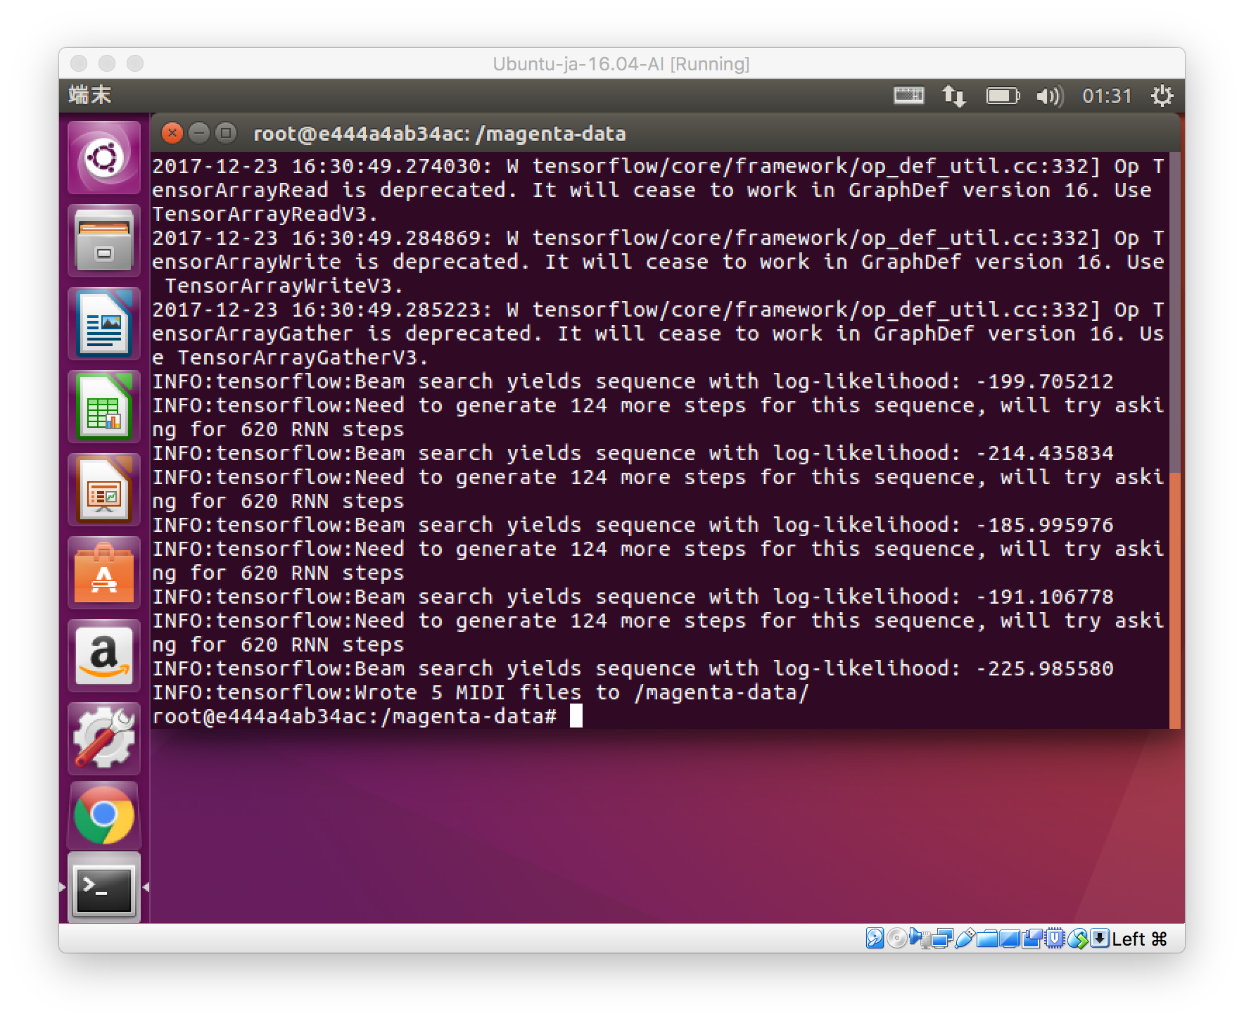1244x1023 pixels.
Task: Maximize the root@e444a4ab34ac terminal window
Action: click(226, 133)
